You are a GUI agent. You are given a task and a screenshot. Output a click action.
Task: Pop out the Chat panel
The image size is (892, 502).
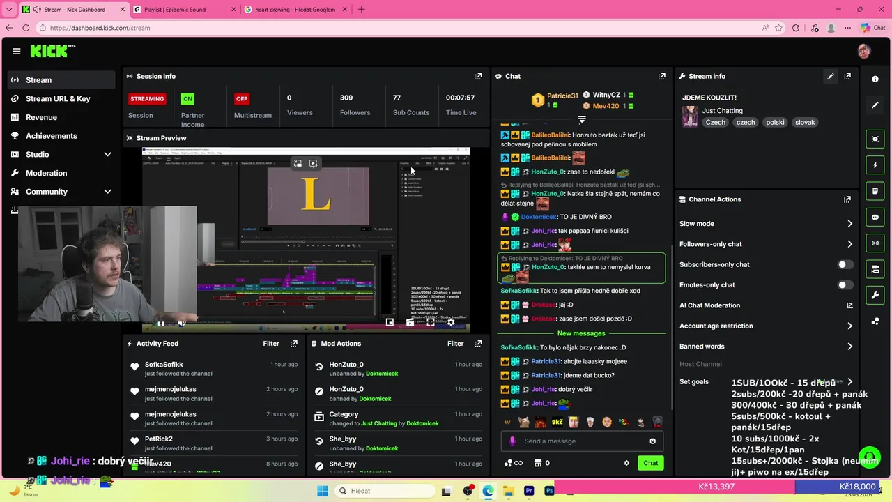click(662, 76)
